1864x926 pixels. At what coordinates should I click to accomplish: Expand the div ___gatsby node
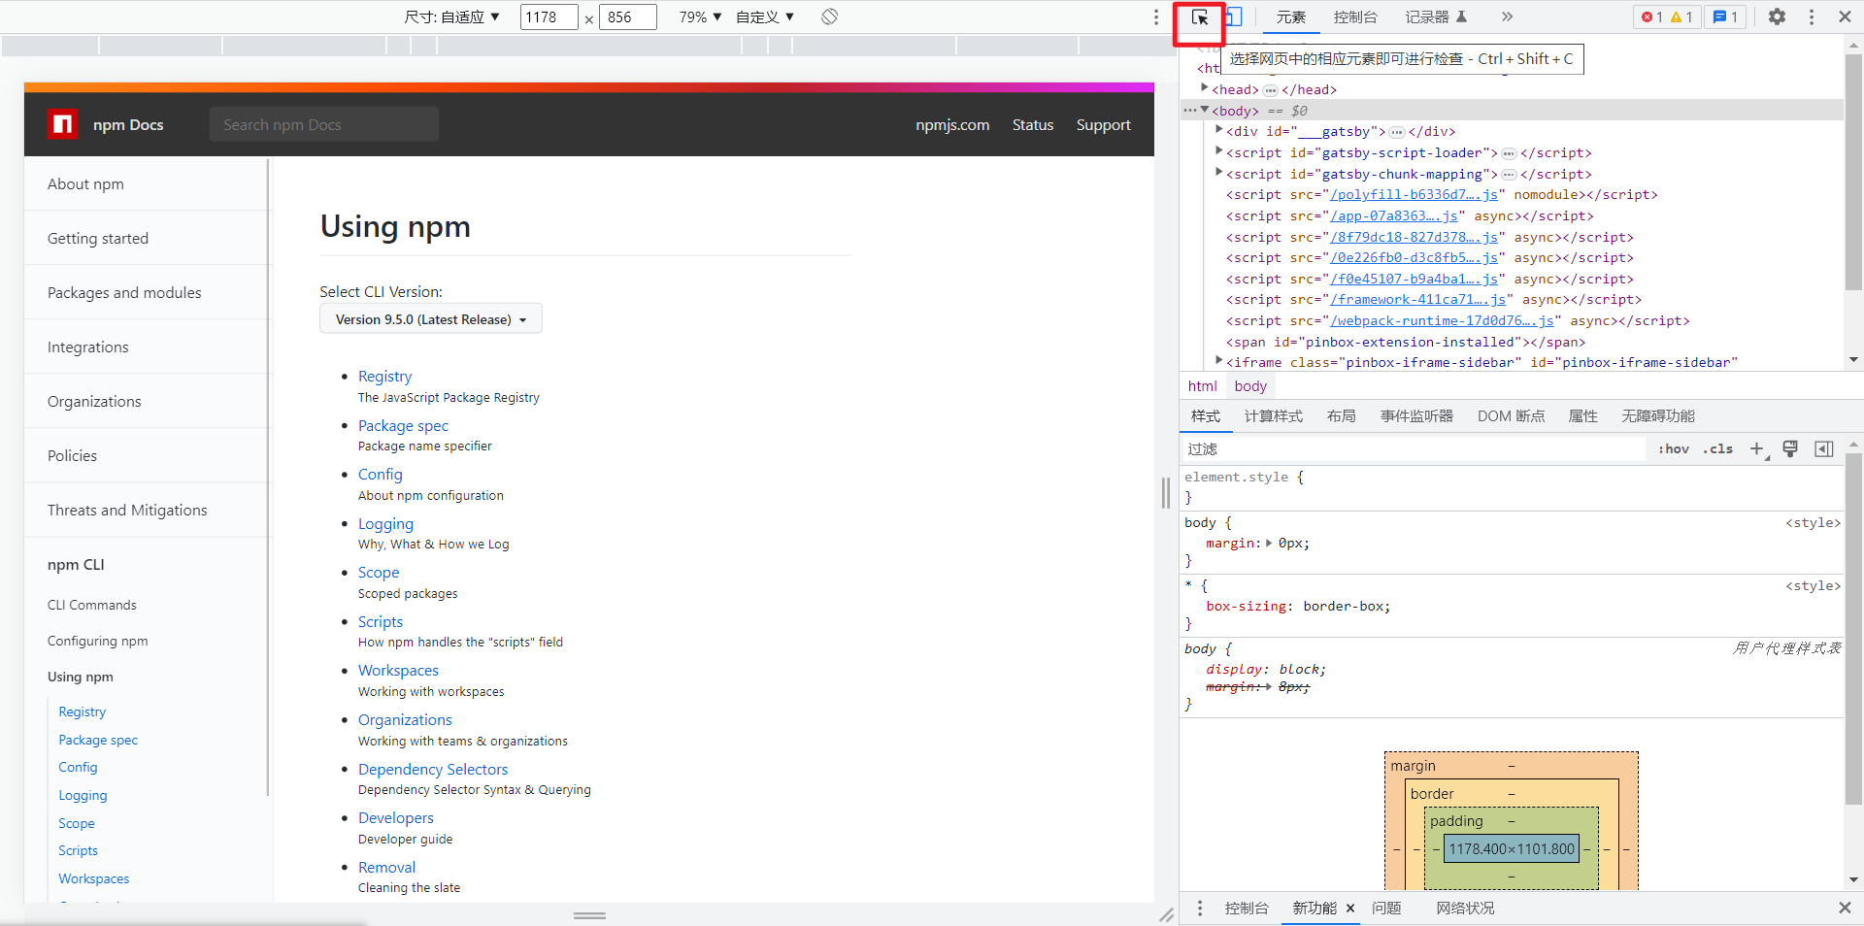click(x=1219, y=130)
